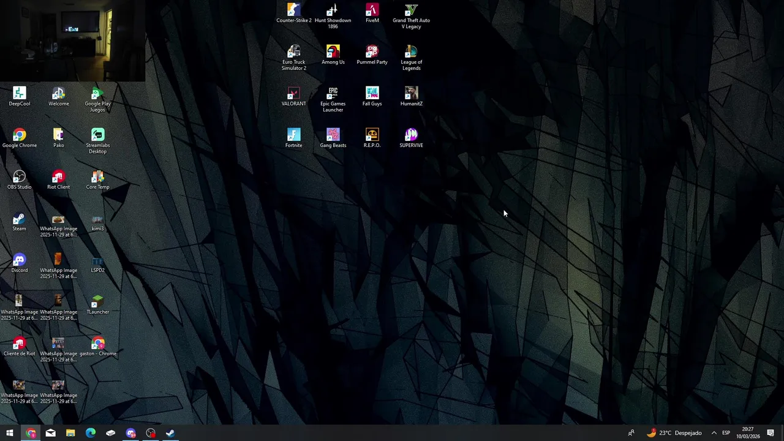The width and height of the screenshot is (784, 441).
Task: Launch Hunt Showdown 1896 from the desktop
Action: [x=333, y=16]
